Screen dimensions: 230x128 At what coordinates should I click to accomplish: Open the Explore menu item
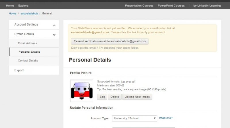(x=23, y=5)
